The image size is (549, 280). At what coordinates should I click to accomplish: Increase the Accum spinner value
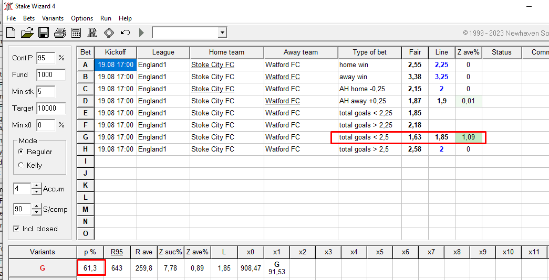36,186
